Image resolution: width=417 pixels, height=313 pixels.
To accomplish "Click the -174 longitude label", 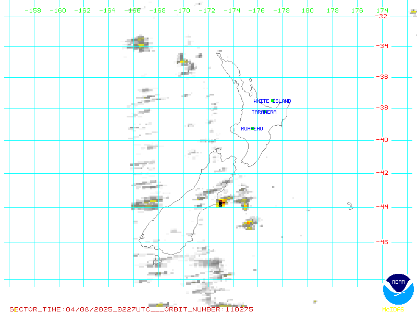I will click(232, 10).
